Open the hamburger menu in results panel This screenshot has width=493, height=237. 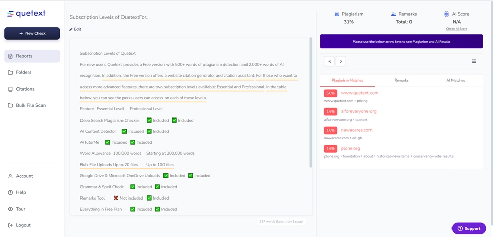[x=474, y=61]
